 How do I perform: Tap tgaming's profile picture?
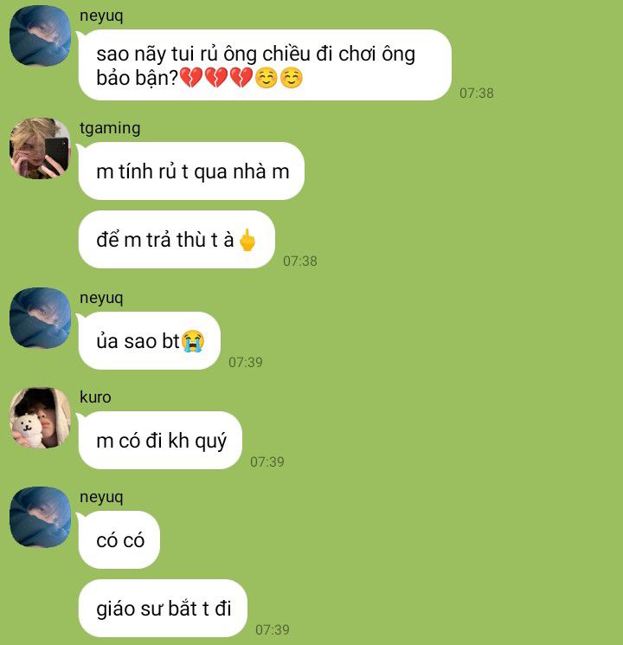tap(40, 148)
